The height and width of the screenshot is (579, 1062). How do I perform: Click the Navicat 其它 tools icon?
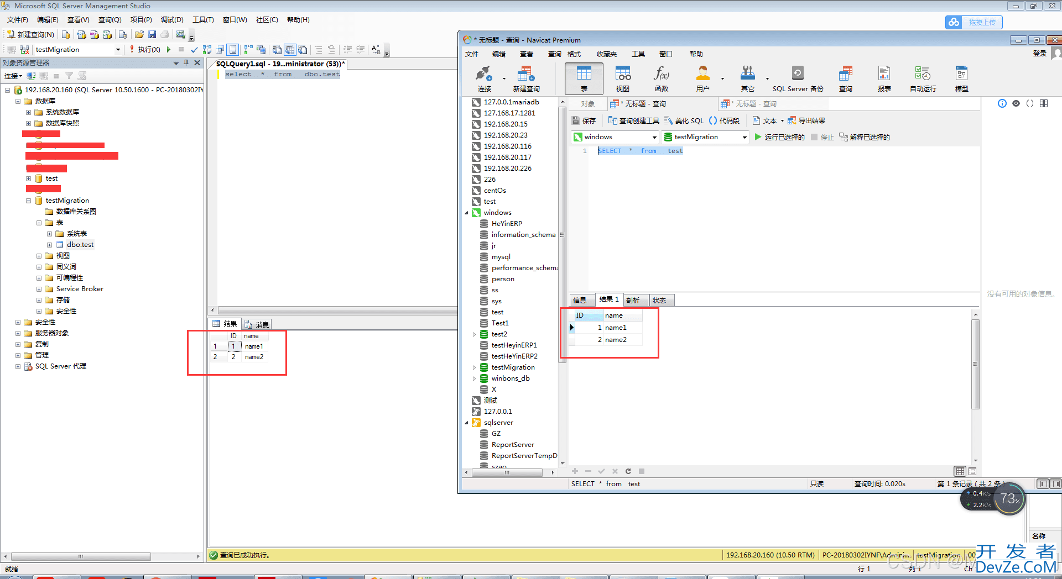[748, 78]
